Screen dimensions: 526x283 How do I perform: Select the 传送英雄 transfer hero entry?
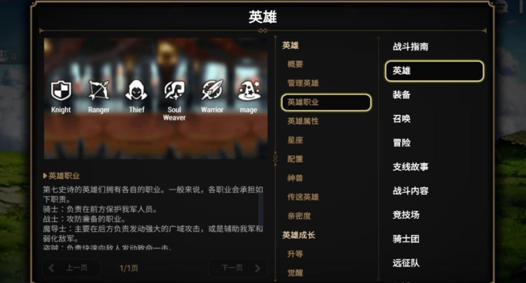(303, 197)
